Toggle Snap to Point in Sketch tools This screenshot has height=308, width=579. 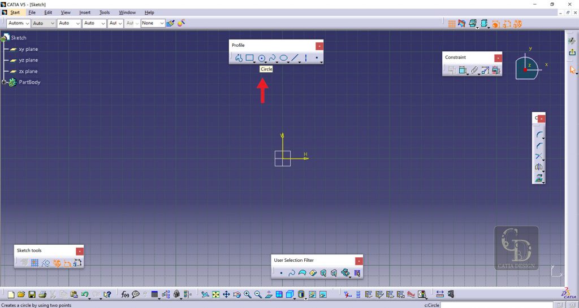[x=34, y=263]
